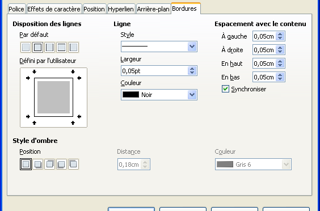Select the fourth default border preset
320x211 pixels.
(61, 47)
